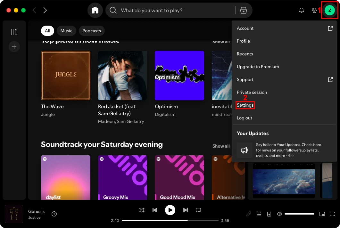This screenshot has height=228, width=340.
Task: Open the green Z profile avatar
Action: (330, 10)
